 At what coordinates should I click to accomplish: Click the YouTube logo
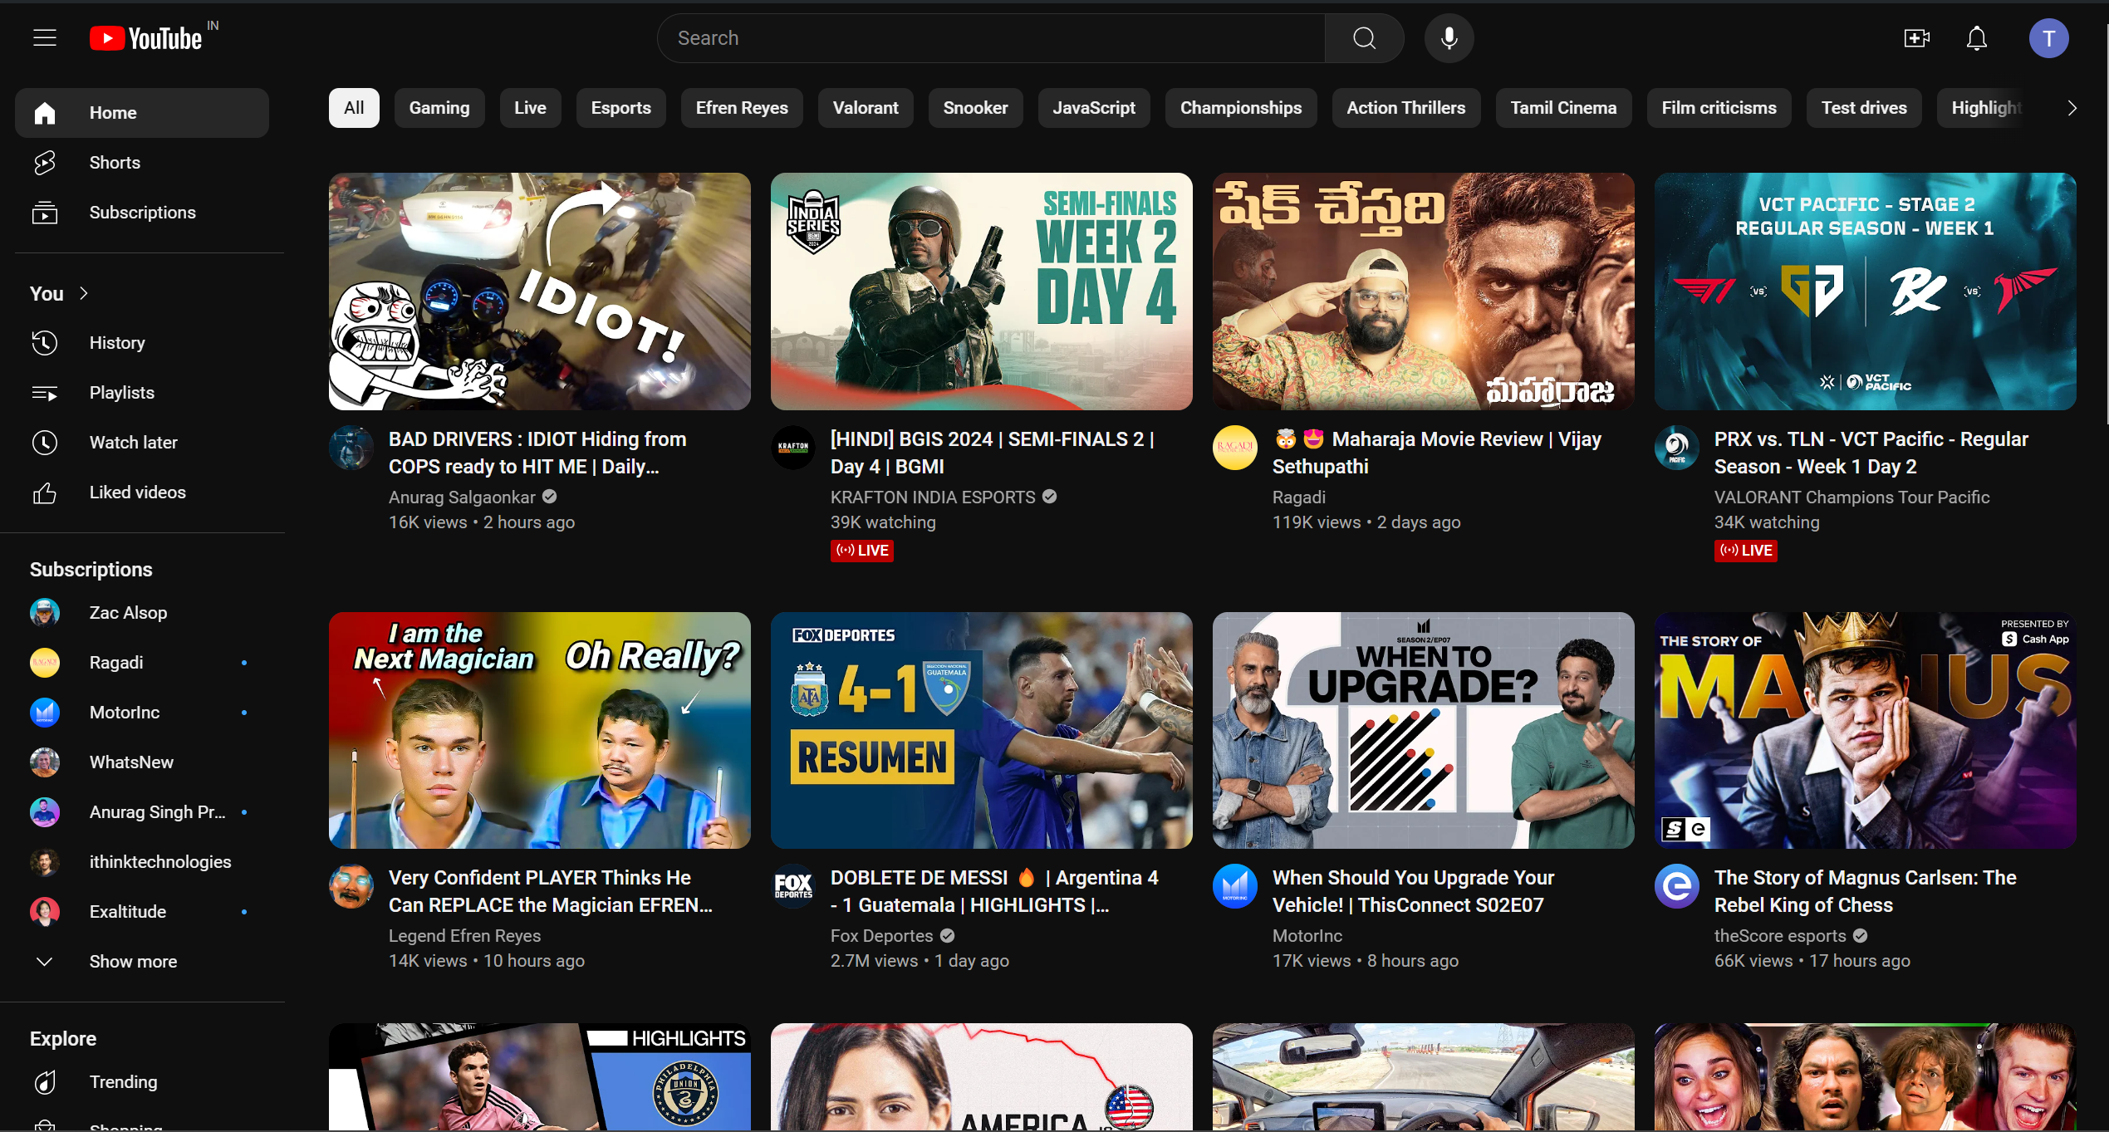147,38
